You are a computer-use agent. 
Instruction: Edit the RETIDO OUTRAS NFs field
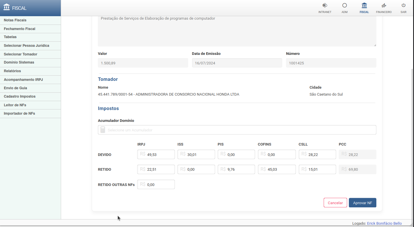tap(156, 184)
